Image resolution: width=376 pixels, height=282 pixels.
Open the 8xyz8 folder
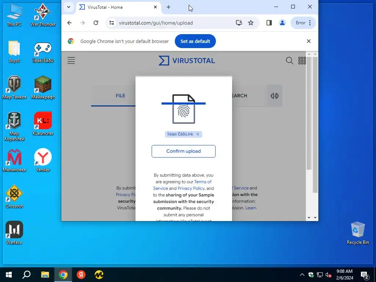14,51
